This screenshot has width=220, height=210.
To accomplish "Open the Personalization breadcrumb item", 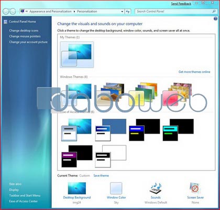I will [x=87, y=12].
